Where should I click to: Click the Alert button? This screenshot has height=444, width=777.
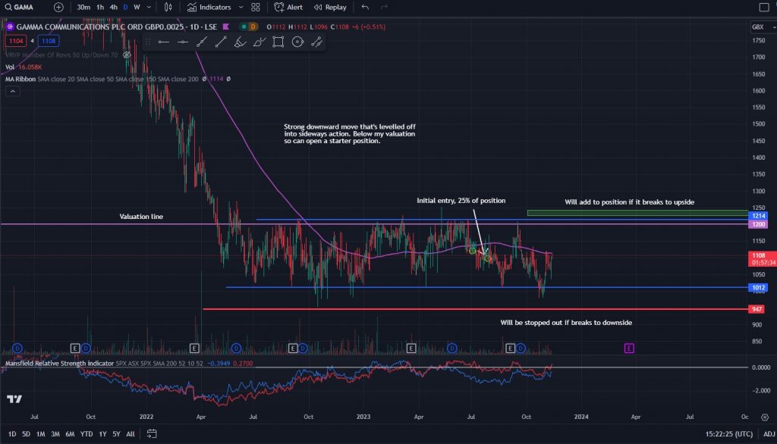click(288, 7)
